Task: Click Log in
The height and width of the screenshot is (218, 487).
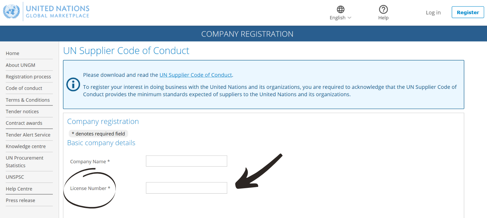Action: (x=433, y=12)
